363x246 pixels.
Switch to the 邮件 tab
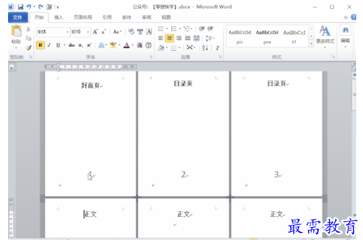(126, 17)
